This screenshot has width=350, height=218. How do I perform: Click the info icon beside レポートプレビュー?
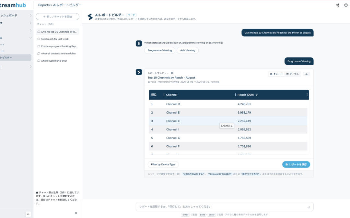tap(172, 73)
